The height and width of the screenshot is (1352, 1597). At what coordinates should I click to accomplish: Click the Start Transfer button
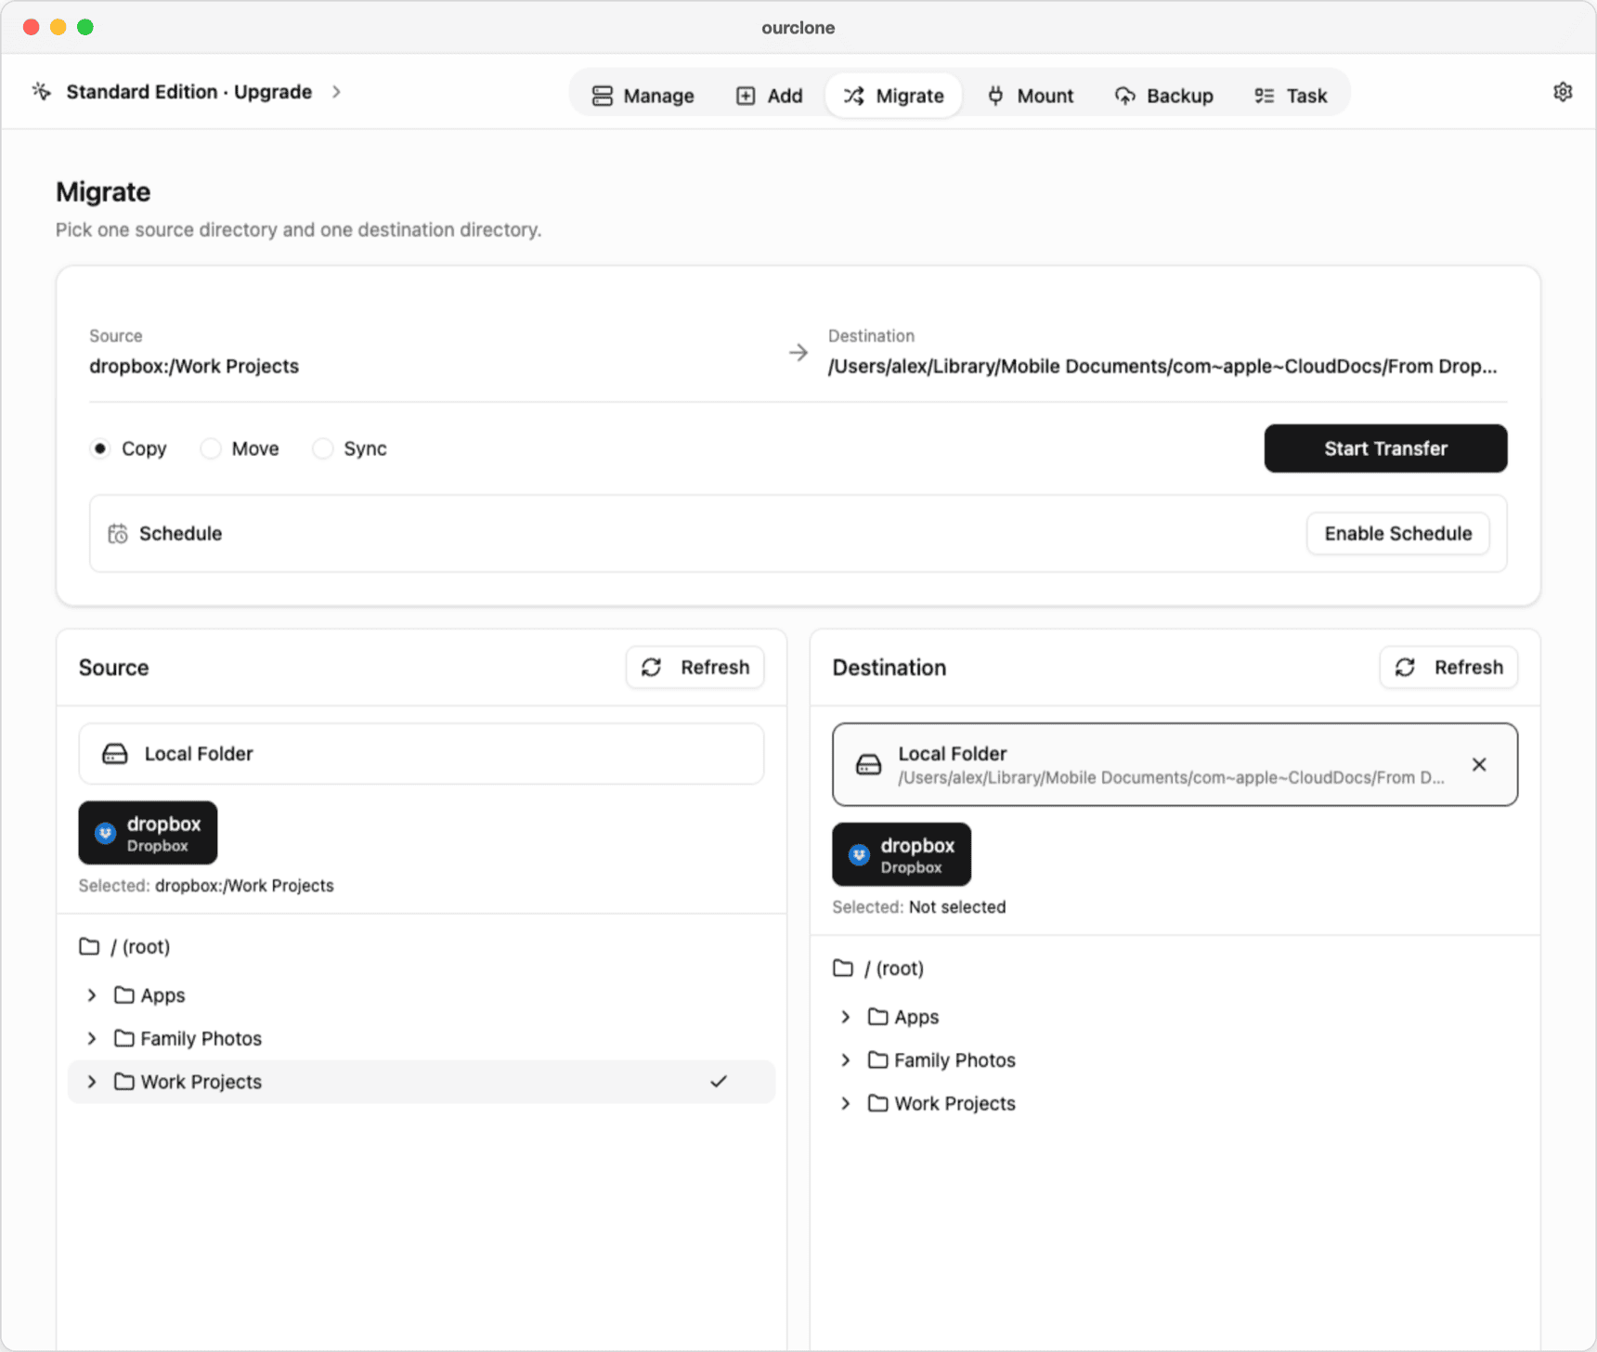(x=1385, y=448)
